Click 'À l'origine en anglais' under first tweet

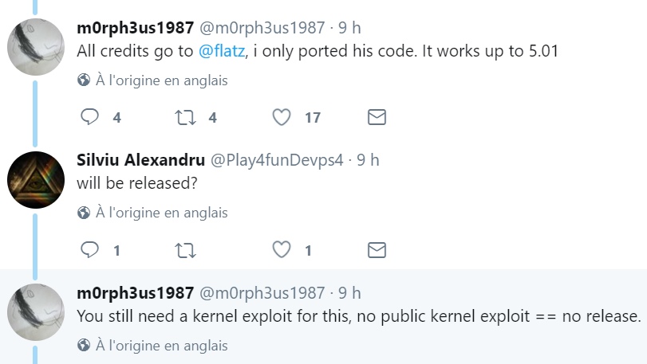162,80
